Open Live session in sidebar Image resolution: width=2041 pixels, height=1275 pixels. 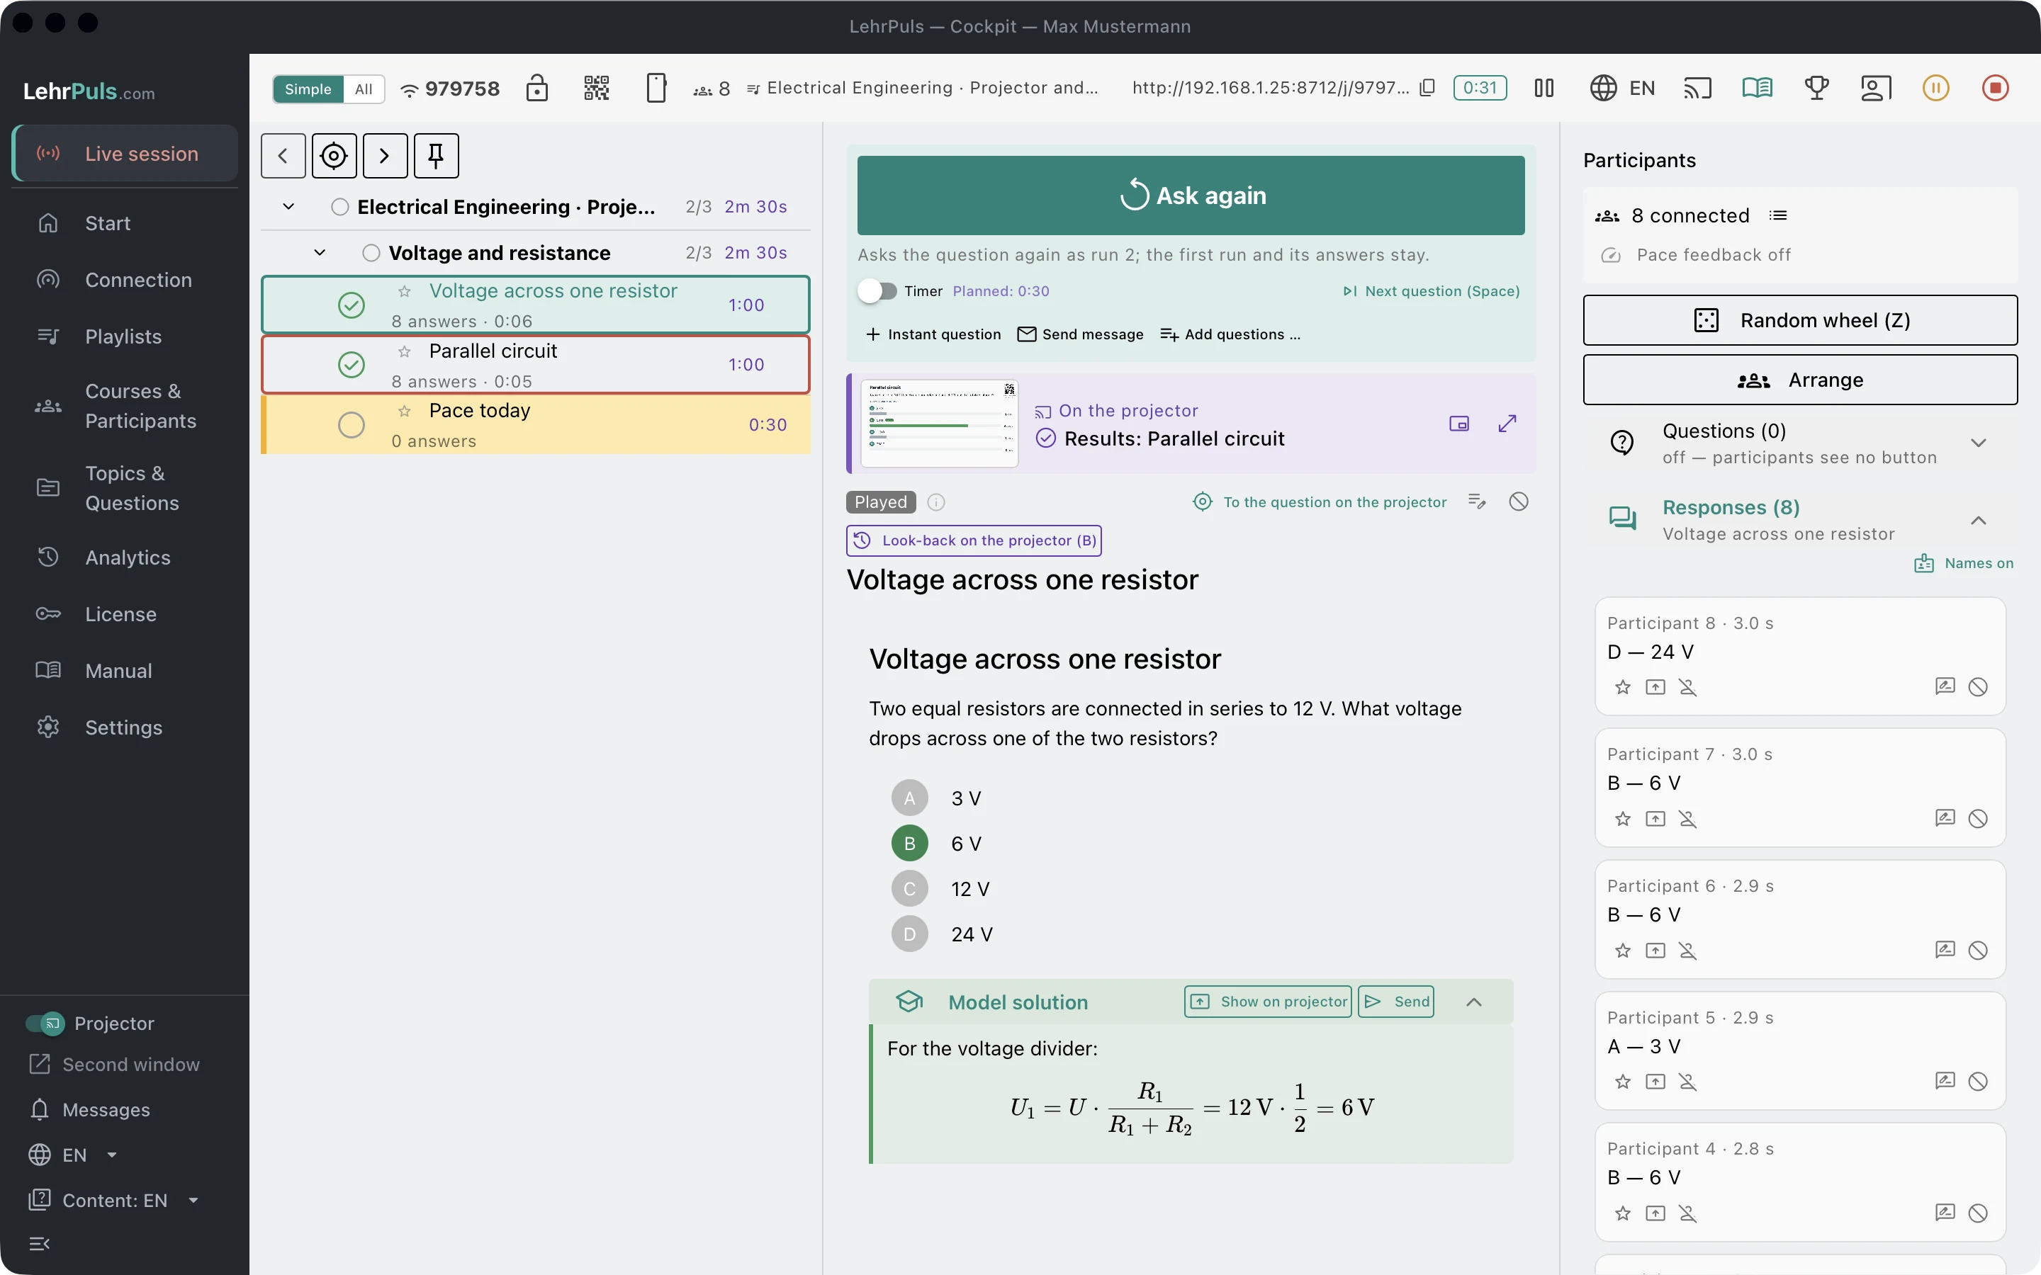pos(125,154)
